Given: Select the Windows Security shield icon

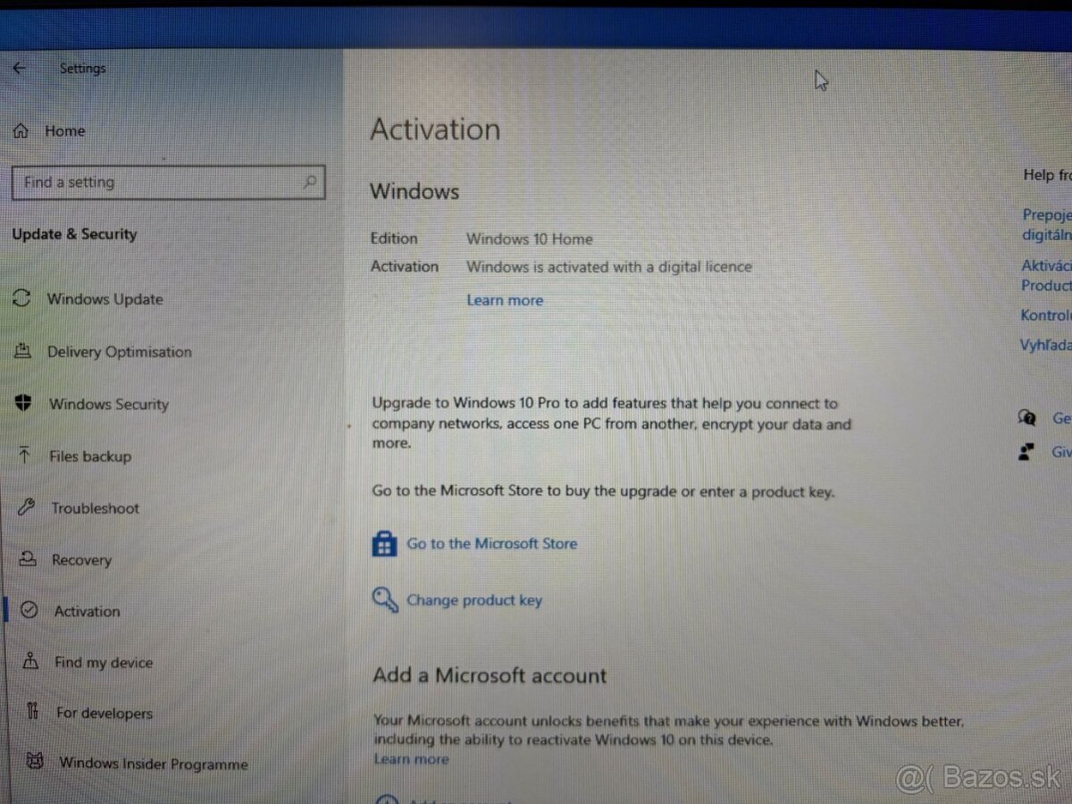Looking at the screenshot, I should (24, 403).
